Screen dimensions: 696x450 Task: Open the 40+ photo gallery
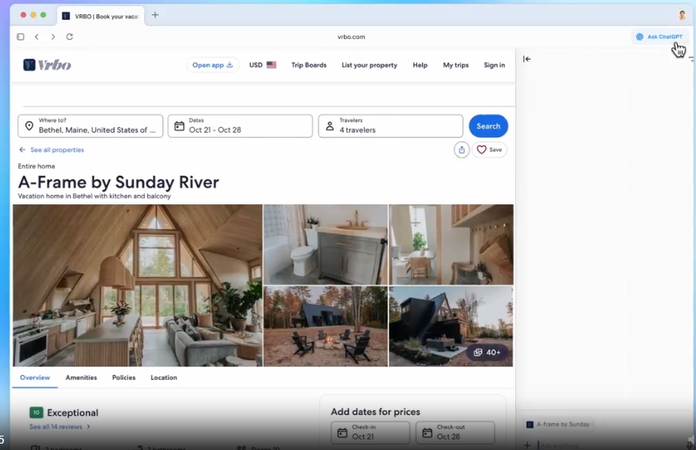point(487,352)
